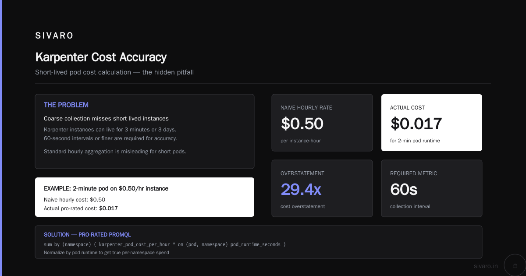Click "THE PROBLEM" card heading
The height and width of the screenshot is (276, 526).
point(66,105)
